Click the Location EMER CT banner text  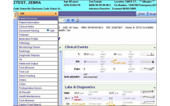[x=126, y=2]
